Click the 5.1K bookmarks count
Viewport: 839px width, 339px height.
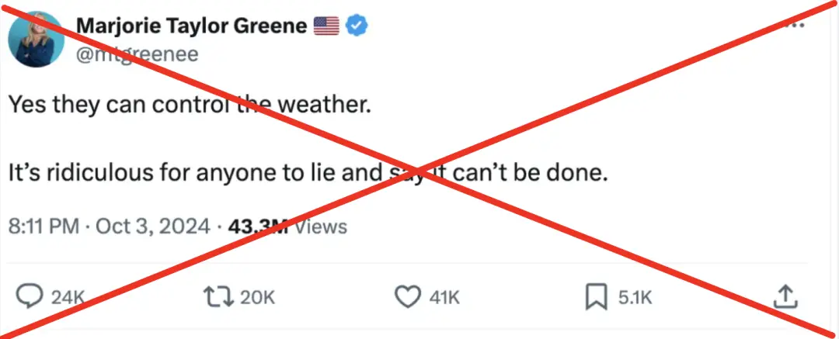635,297
